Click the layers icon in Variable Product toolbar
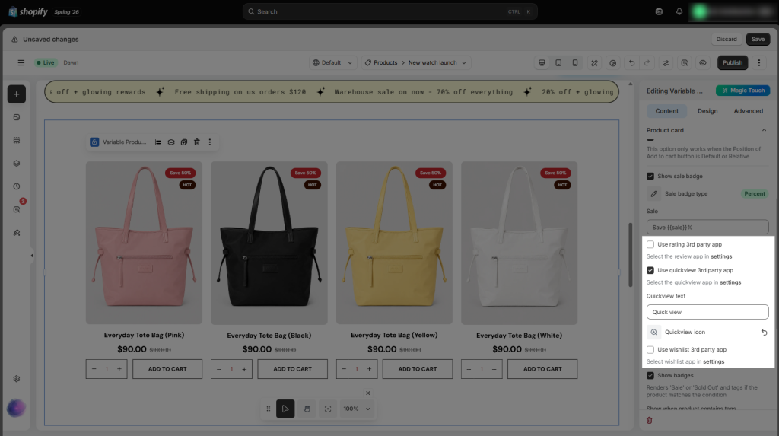 point(171,142)
